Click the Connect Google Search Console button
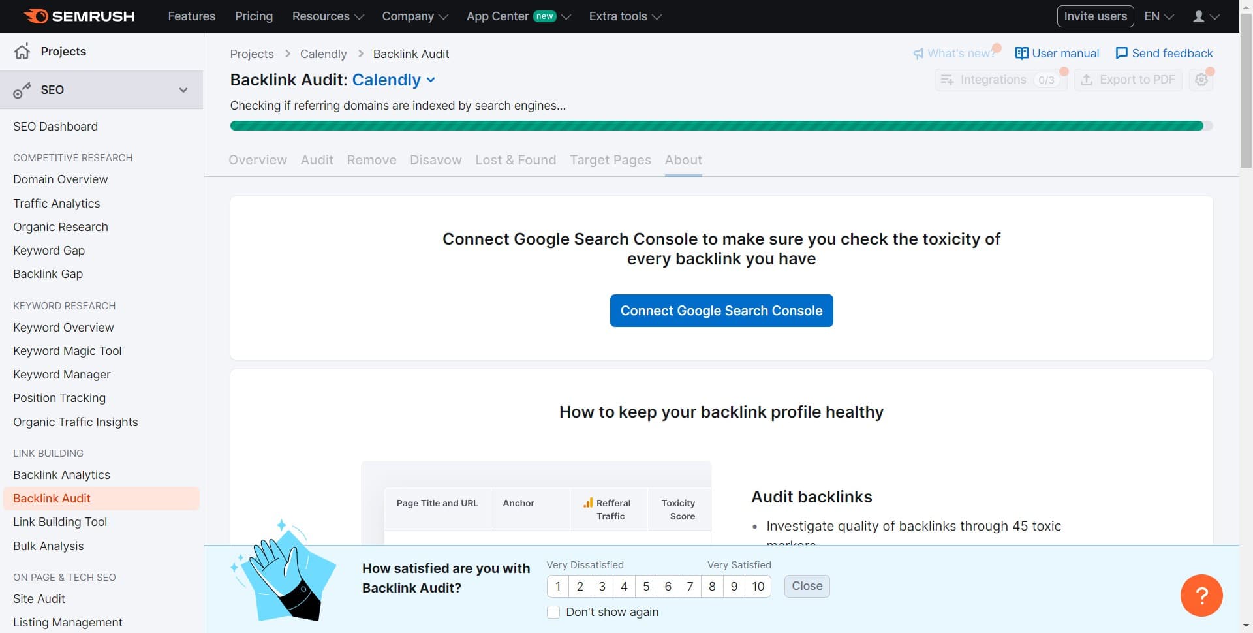The image size is (1253, 633). click(x=721, y=311)
